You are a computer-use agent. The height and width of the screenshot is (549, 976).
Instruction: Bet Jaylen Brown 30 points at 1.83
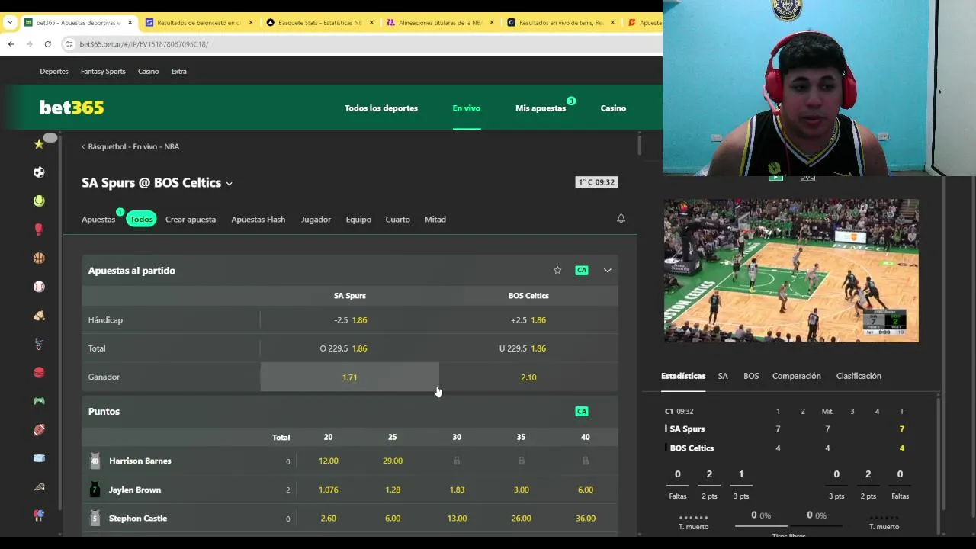coord(457,490)
